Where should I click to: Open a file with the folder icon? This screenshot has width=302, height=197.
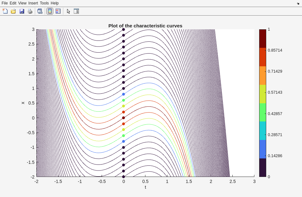tap(13, 11)
